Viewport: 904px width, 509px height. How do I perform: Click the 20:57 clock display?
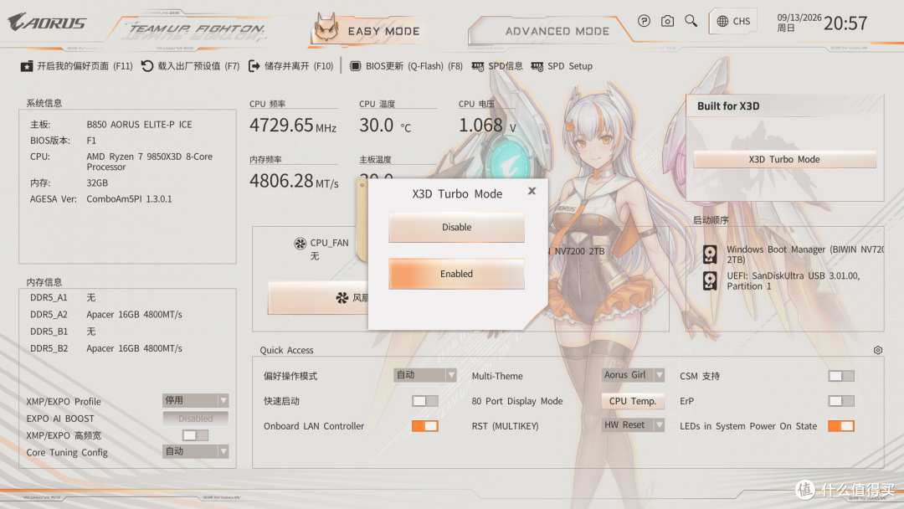point(845,23)
